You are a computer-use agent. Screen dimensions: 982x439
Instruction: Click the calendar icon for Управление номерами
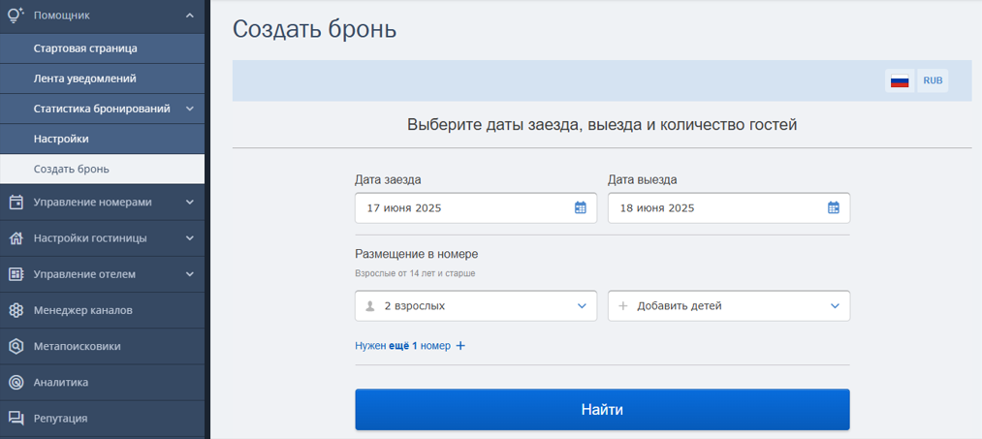pyautogui.click(x=16, y=203)
